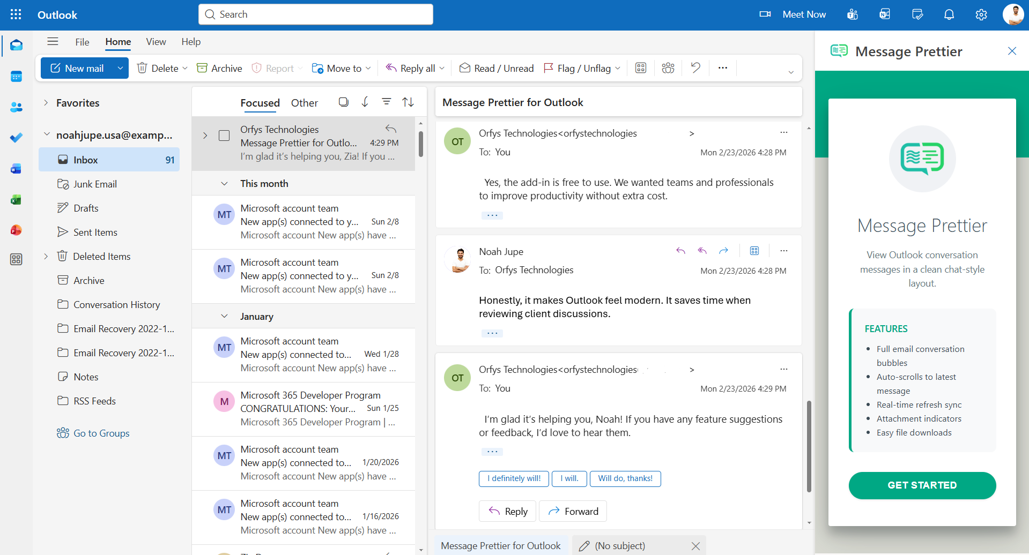1029x555 pixels.
Task: Reply arrow on Noah Jupe's message
Action: coord(681,251)
